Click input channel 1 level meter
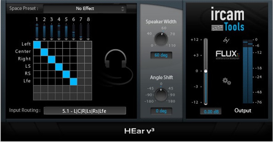 click(x=37, y=31)
